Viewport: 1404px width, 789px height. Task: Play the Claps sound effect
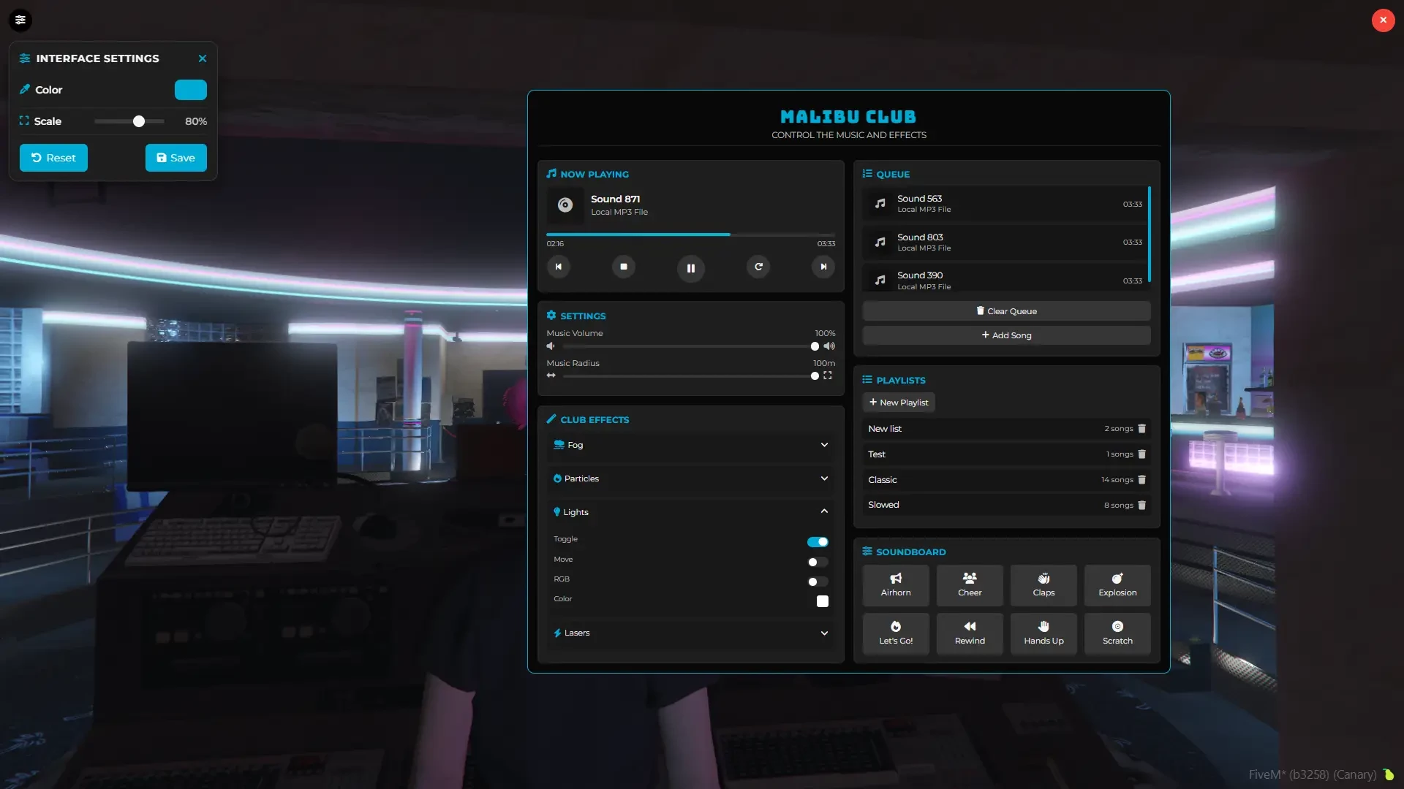click(x=1043, y=585)
